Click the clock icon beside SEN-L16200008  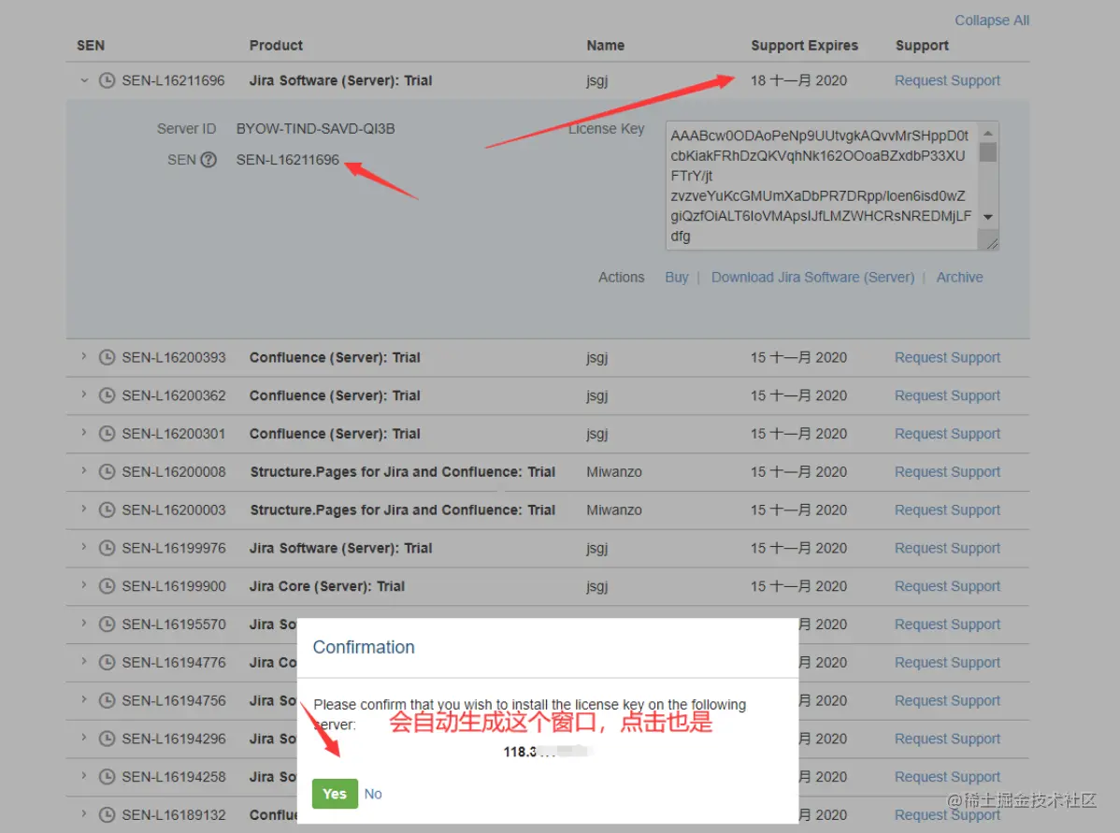(107, 471)
